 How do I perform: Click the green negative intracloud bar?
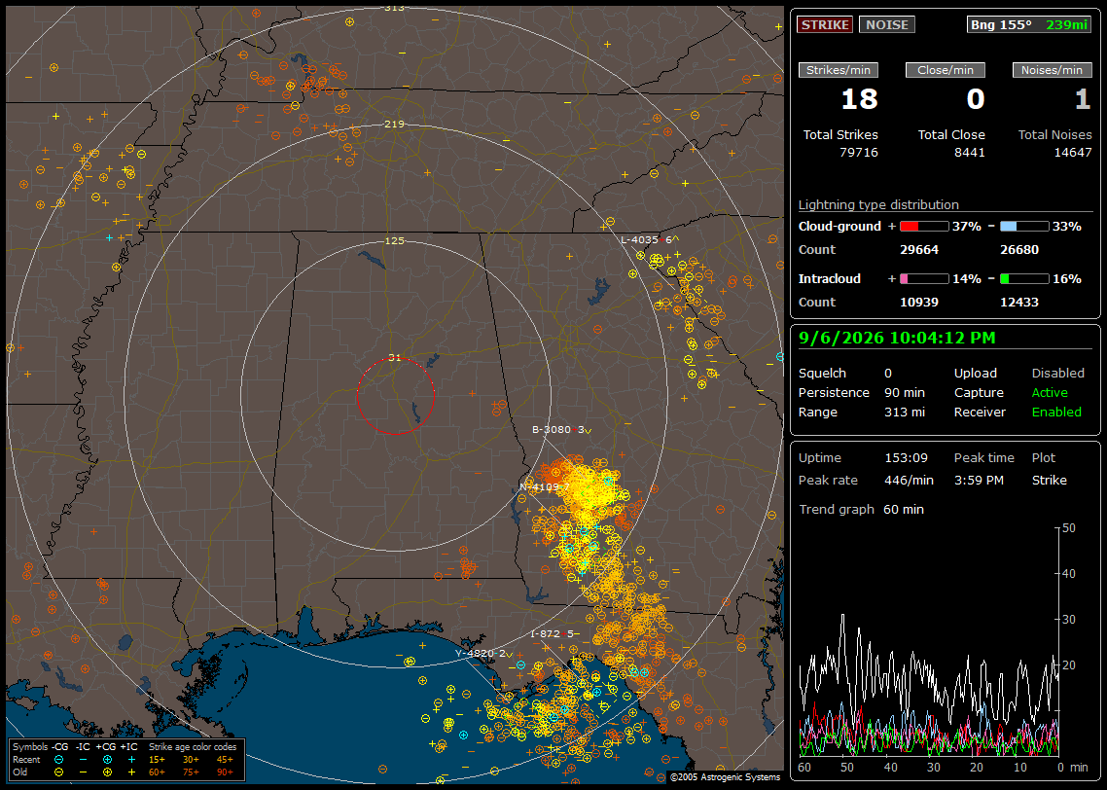pyautogui.click(x=1024, y=279)
